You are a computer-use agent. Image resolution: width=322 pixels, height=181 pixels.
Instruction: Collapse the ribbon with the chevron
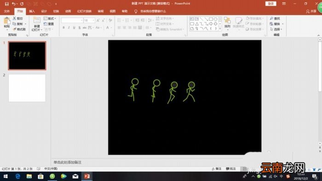[x=318, y=35]
